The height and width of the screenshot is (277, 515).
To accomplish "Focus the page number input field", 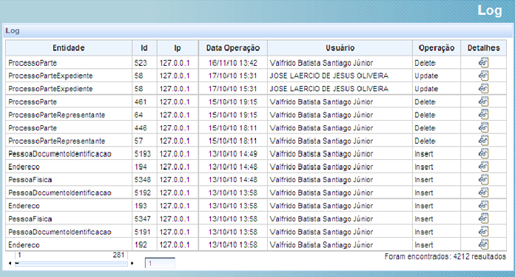I will [160, 263].
